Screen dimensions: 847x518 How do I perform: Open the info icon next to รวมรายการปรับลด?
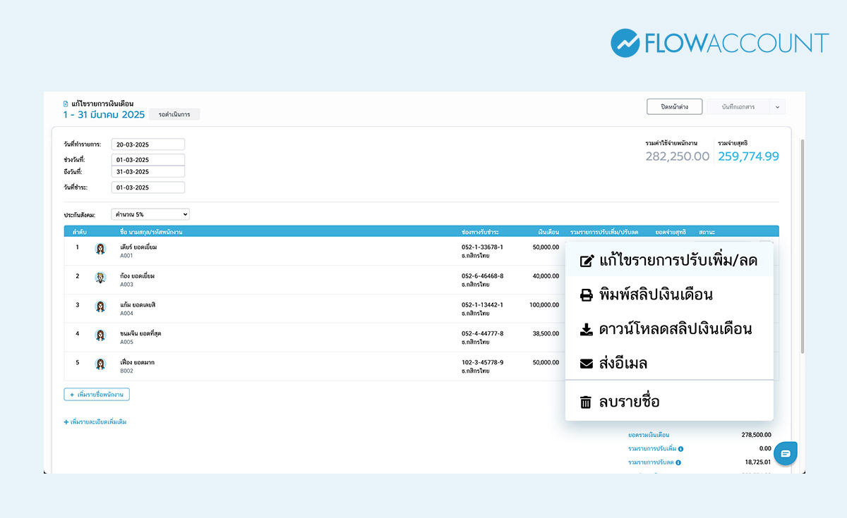[x=679, y=462]
